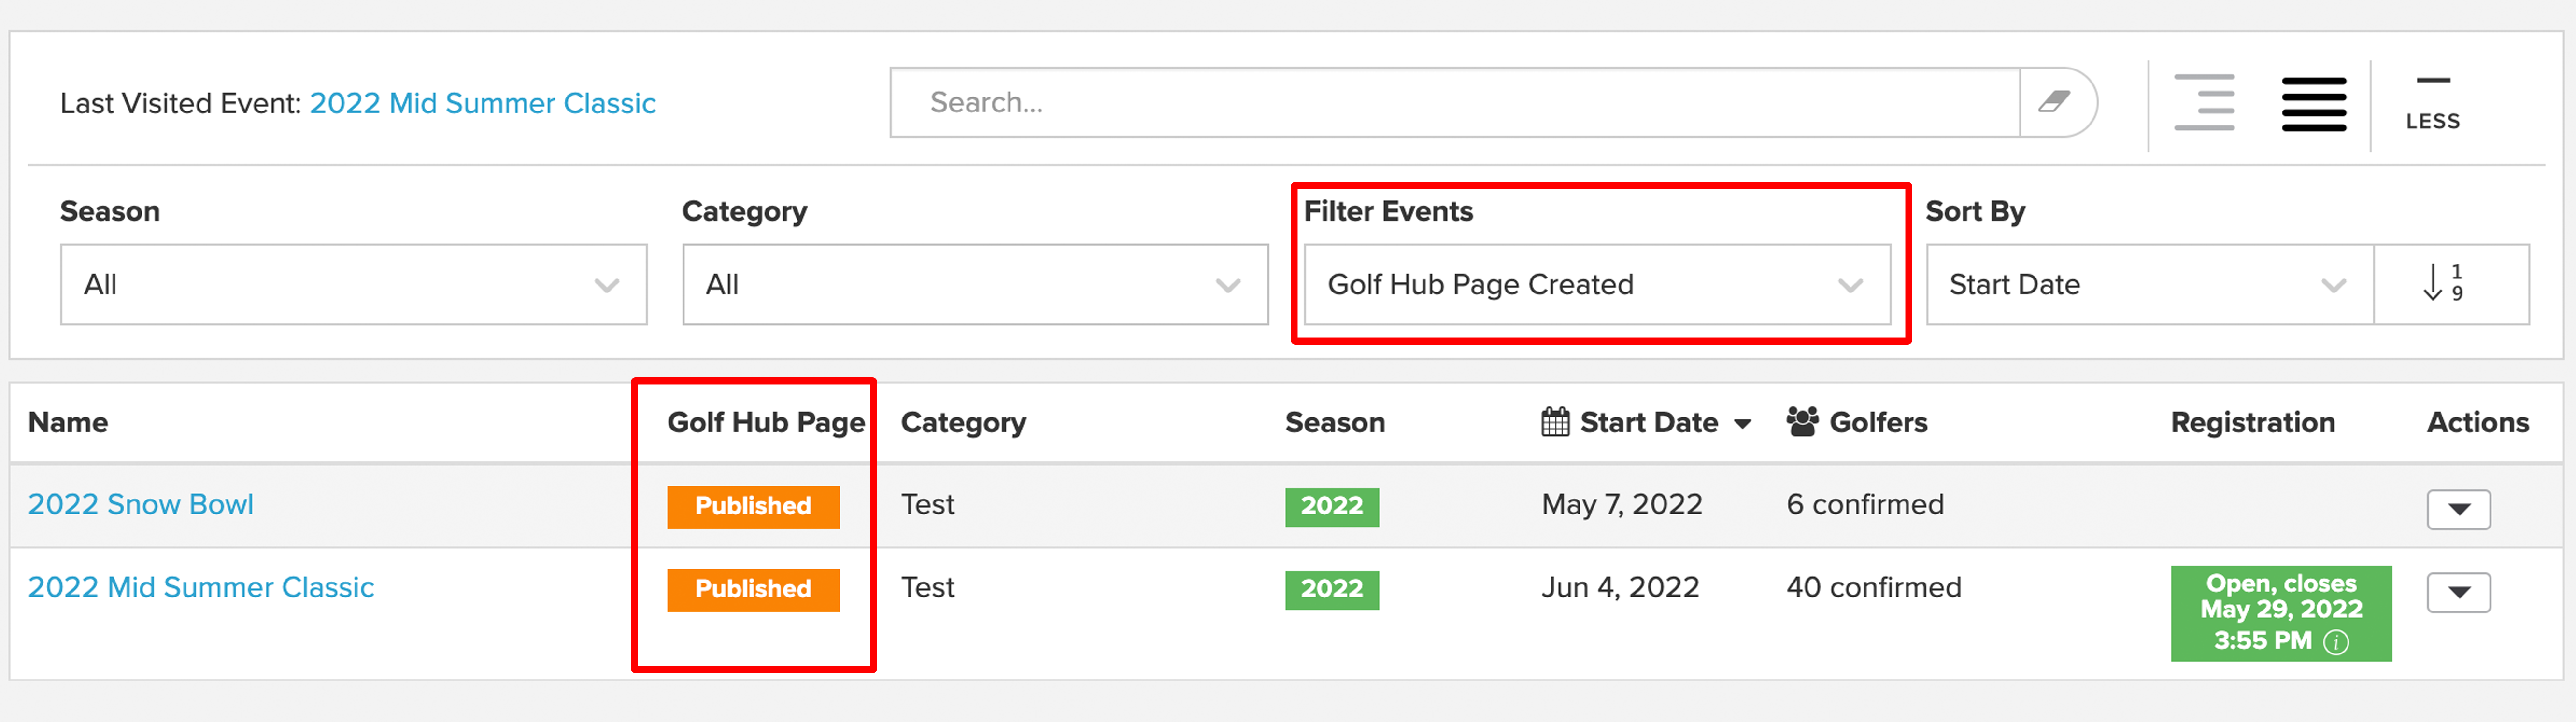The width and height of the screenshot is (2576, 722).
Task: Click the info icon in registration badge
Action: click(x=2336, y=641)
